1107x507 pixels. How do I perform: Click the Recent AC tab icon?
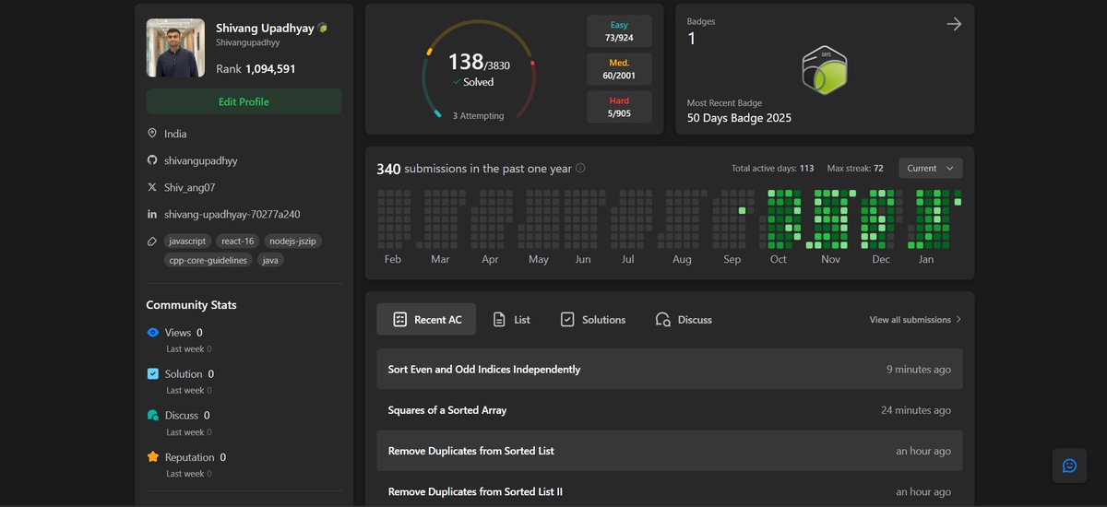point(399,320)
